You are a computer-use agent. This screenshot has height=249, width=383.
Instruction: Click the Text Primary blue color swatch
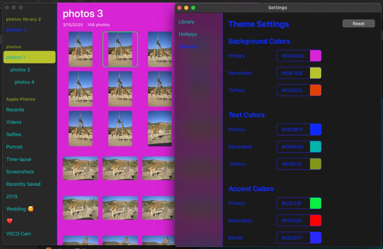[x=315, y=130]
